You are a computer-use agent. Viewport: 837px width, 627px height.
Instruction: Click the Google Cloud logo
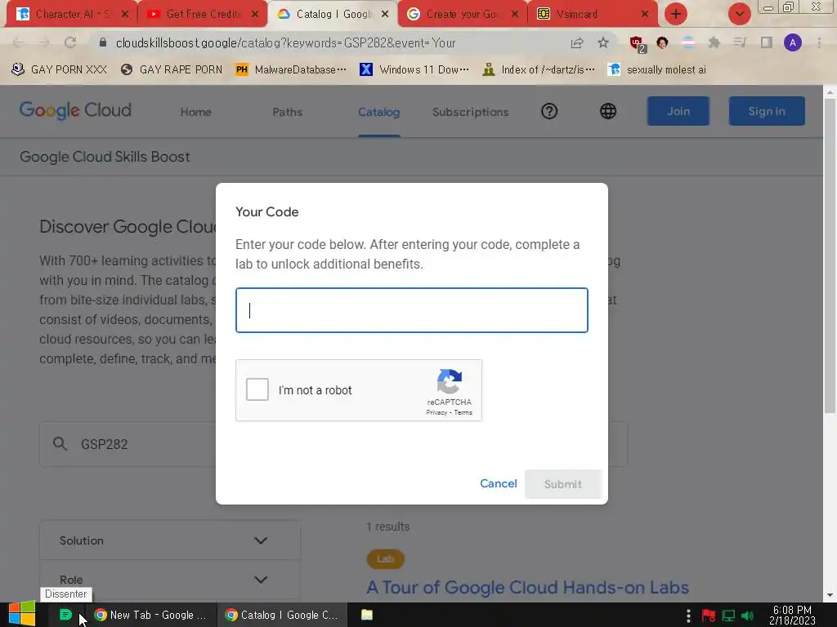pos(75,110)
